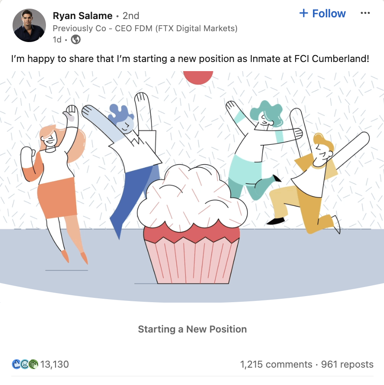384x385 pixels.
Task: Click the plus symbol beside Follow
Action: click(x=304, y=13)
